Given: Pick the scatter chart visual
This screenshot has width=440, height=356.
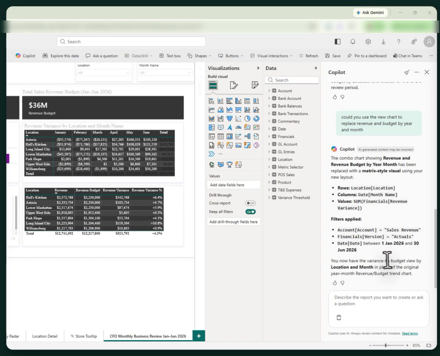Looking at the screenshot, I should coord(238,118).
